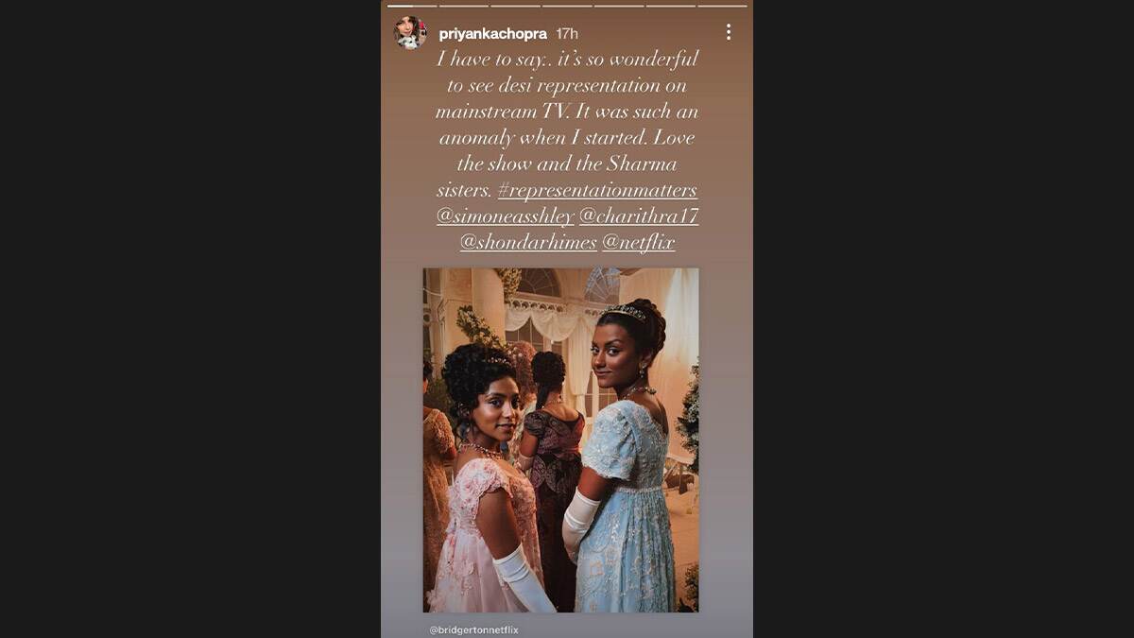Tap the shared Bridgerton photo
This screenshot has width=1134, height=638.
coord(561,440)
